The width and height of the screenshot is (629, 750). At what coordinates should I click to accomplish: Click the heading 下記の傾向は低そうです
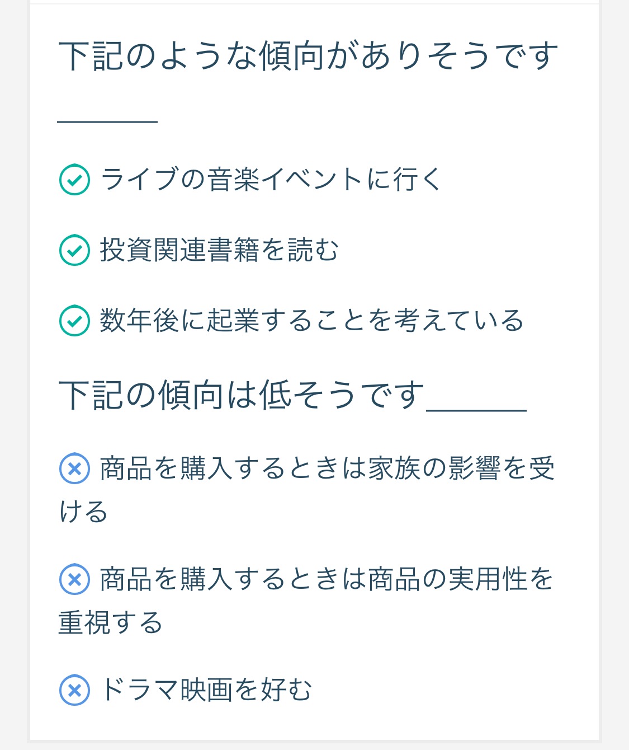point(242,395)
